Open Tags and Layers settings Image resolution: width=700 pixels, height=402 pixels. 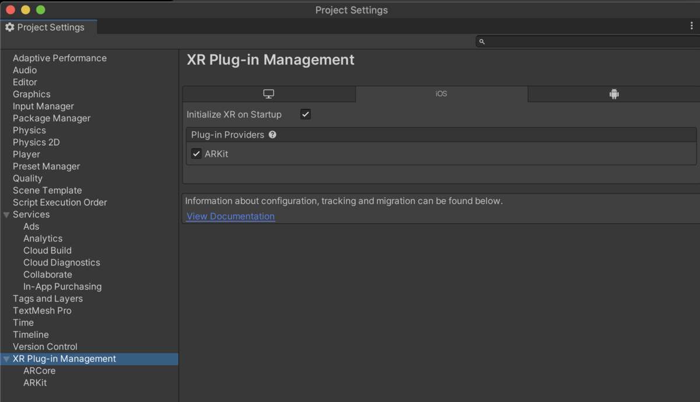pos(48,299)
